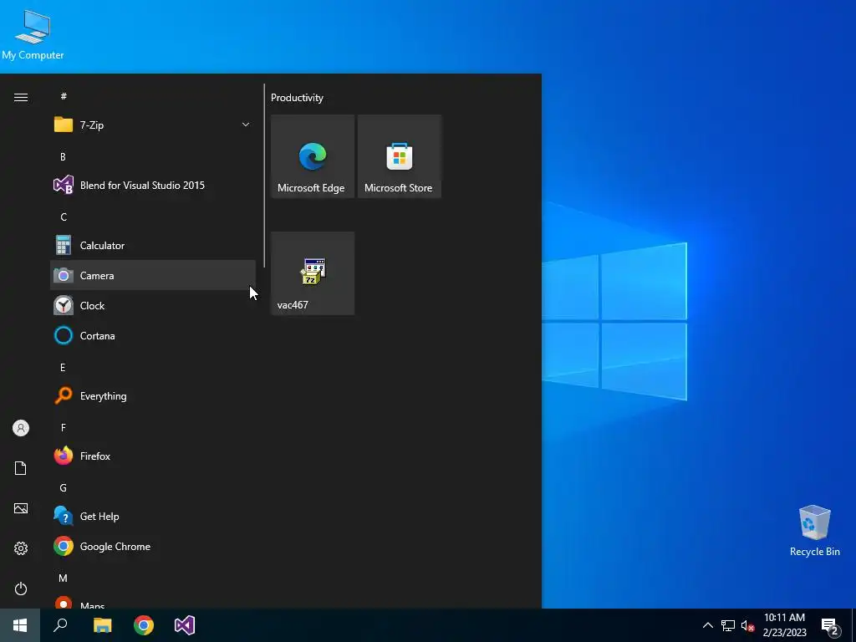Viewport: 856px width, 642px height.
Task: Open File Explorer from taskbar
Action: point(102,625)
